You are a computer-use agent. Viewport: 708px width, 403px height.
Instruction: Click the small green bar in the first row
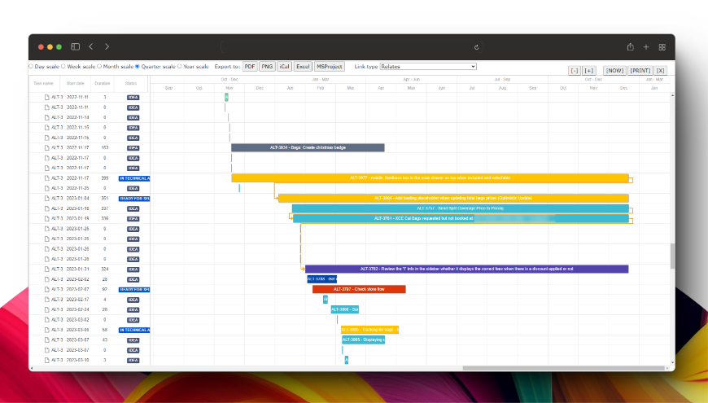226,97
